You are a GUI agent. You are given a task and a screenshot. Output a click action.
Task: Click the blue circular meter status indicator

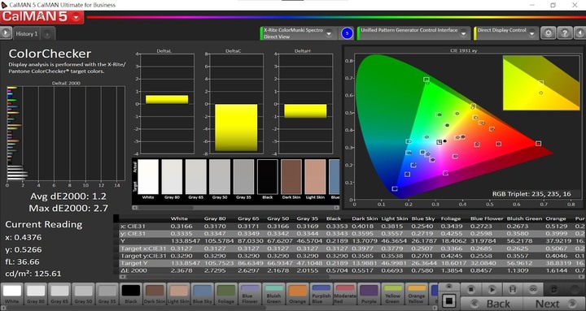coord(347,33)
